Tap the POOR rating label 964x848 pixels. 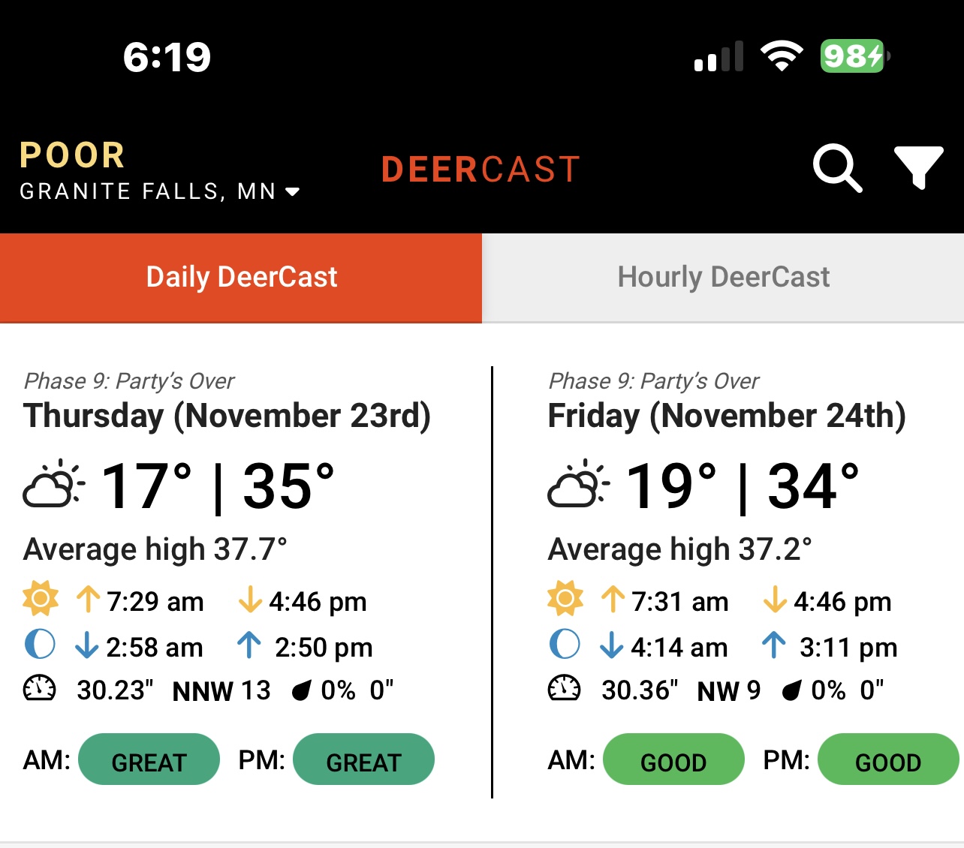(x=72, y=155)
